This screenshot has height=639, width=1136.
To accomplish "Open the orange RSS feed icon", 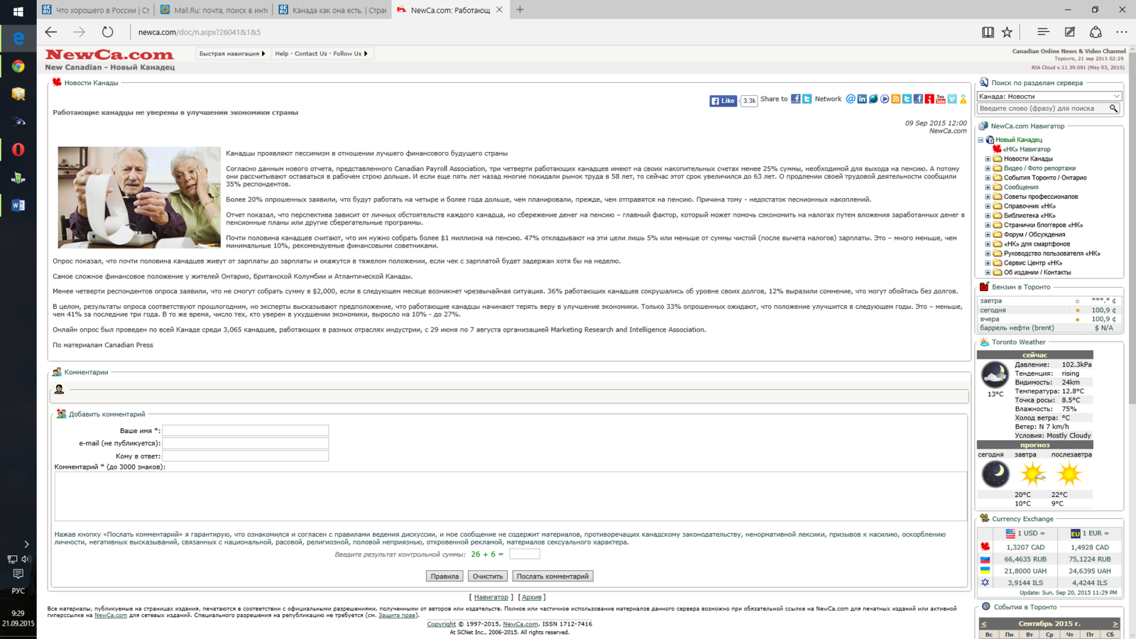I will 896,99.
